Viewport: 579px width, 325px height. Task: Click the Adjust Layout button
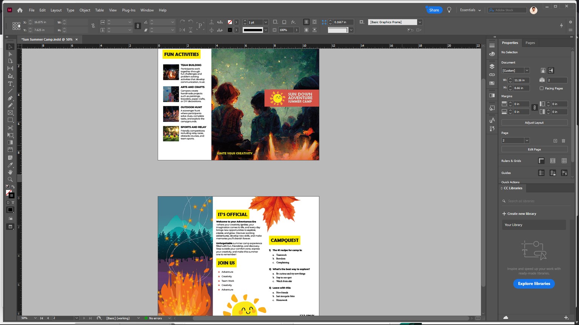534,123
